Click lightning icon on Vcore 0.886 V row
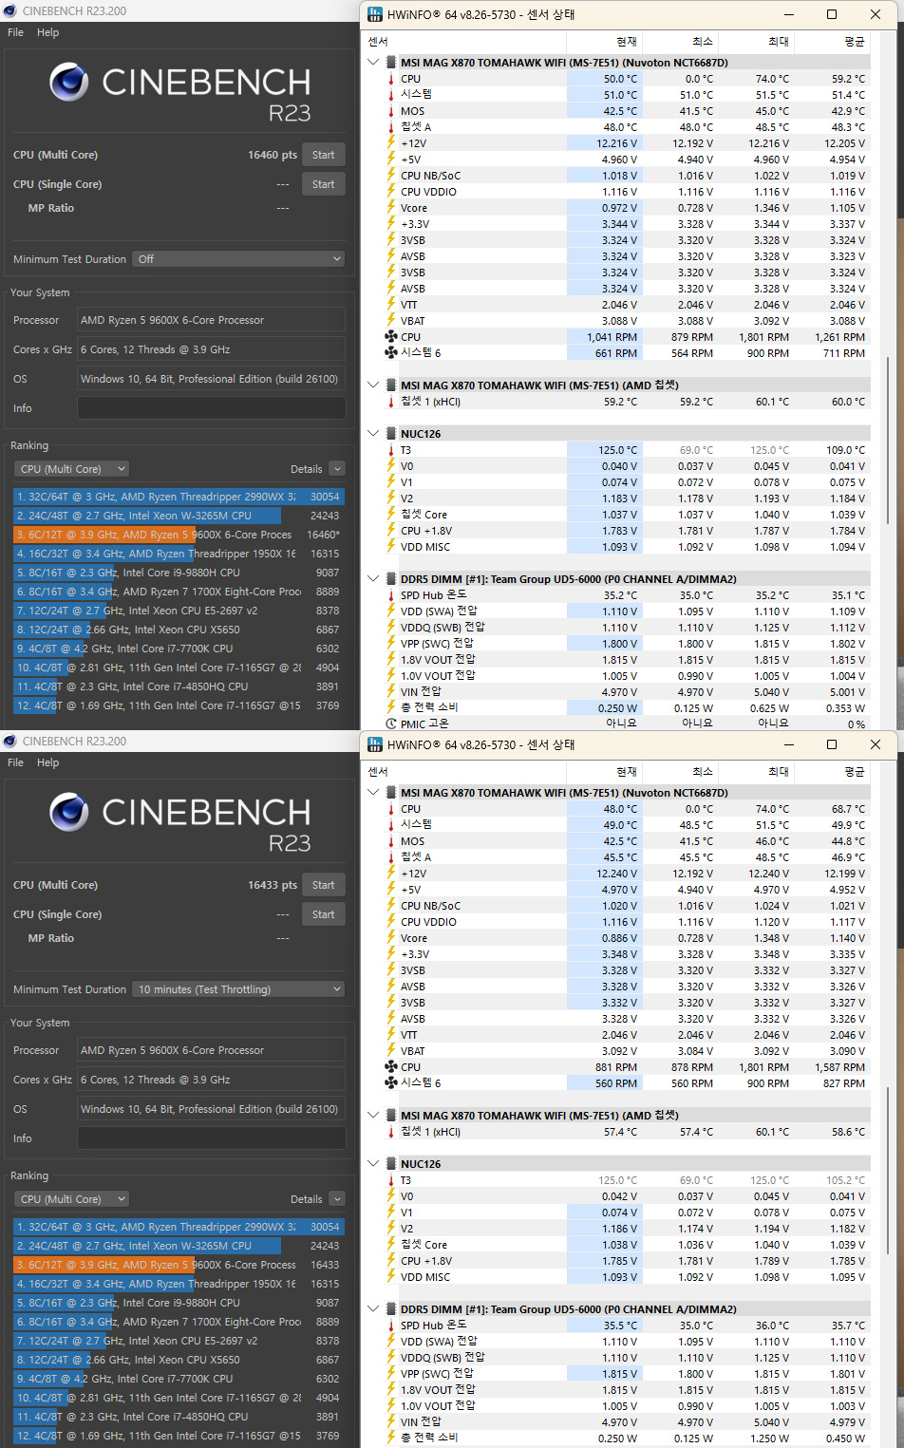This screenshot has height=1448, width=904. pyautogui.click(x=390, y=938)
